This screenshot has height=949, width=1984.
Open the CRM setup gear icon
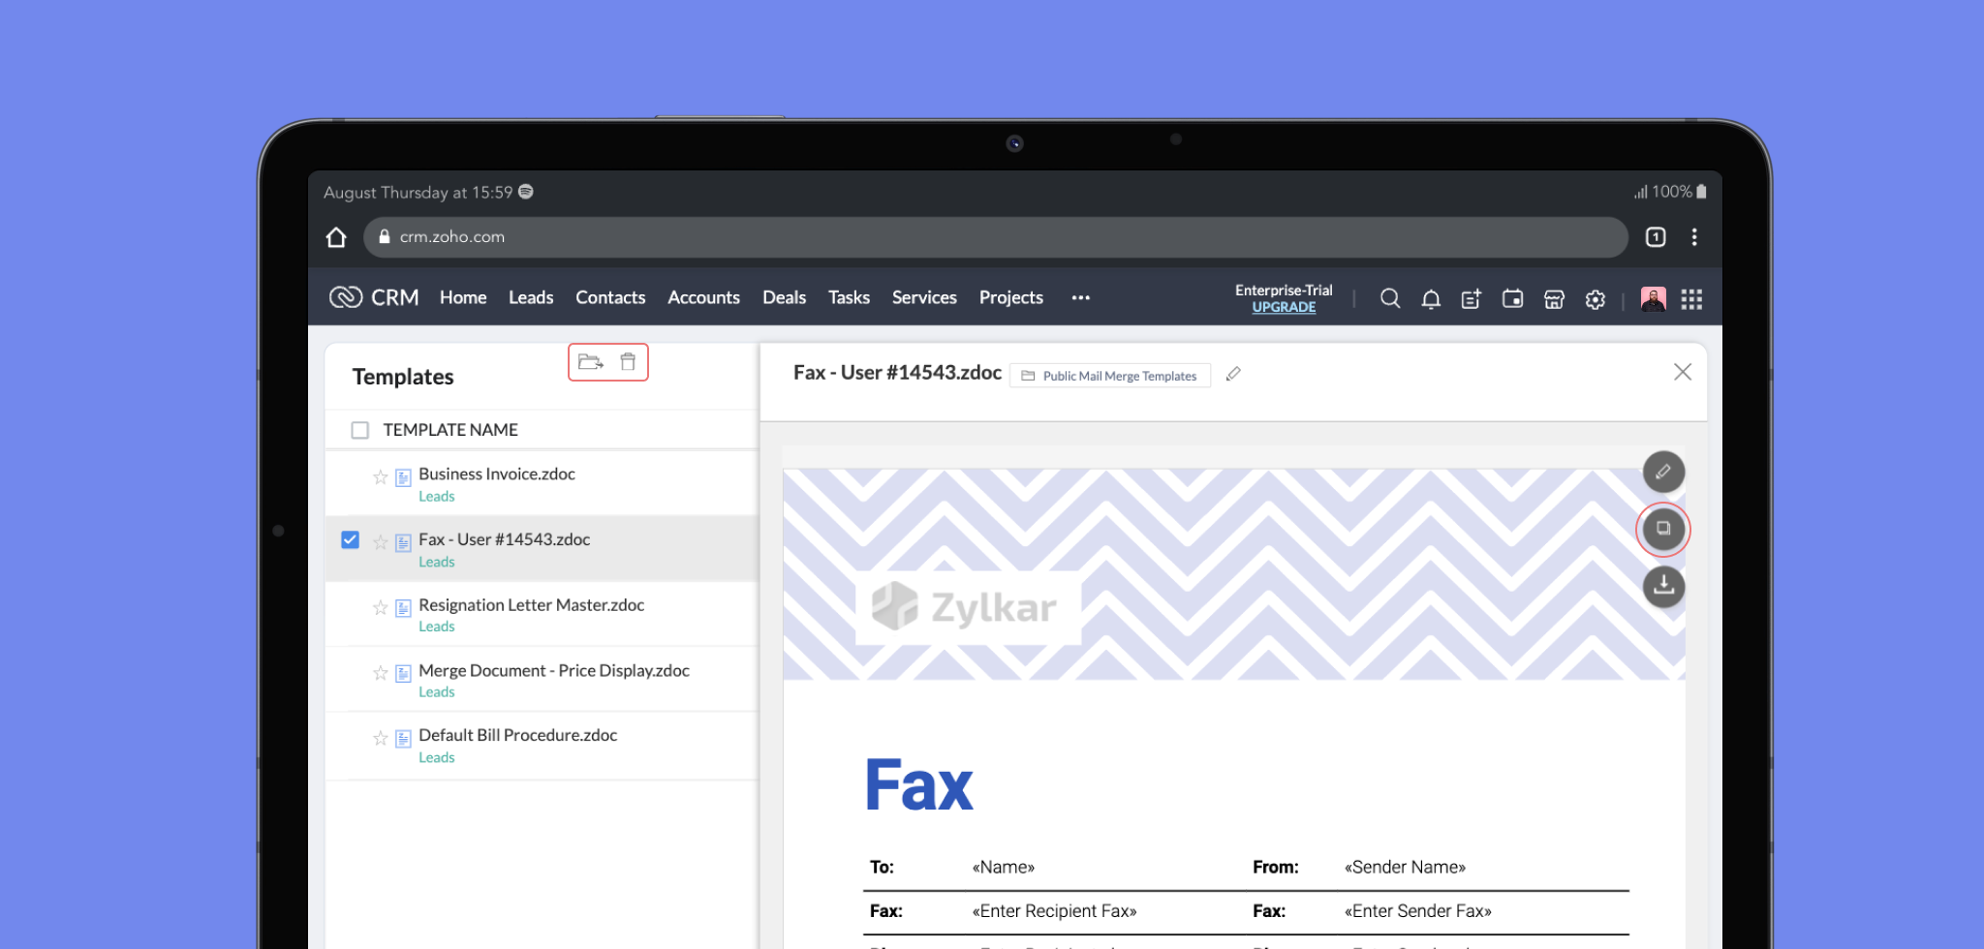click(1595, 299)
